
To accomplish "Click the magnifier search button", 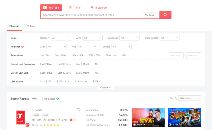I will click(165, 15).
